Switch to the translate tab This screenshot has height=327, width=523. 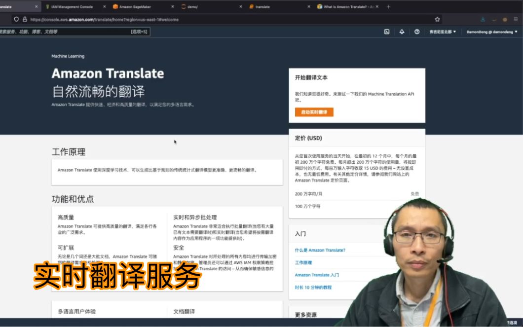coord(262,7)
